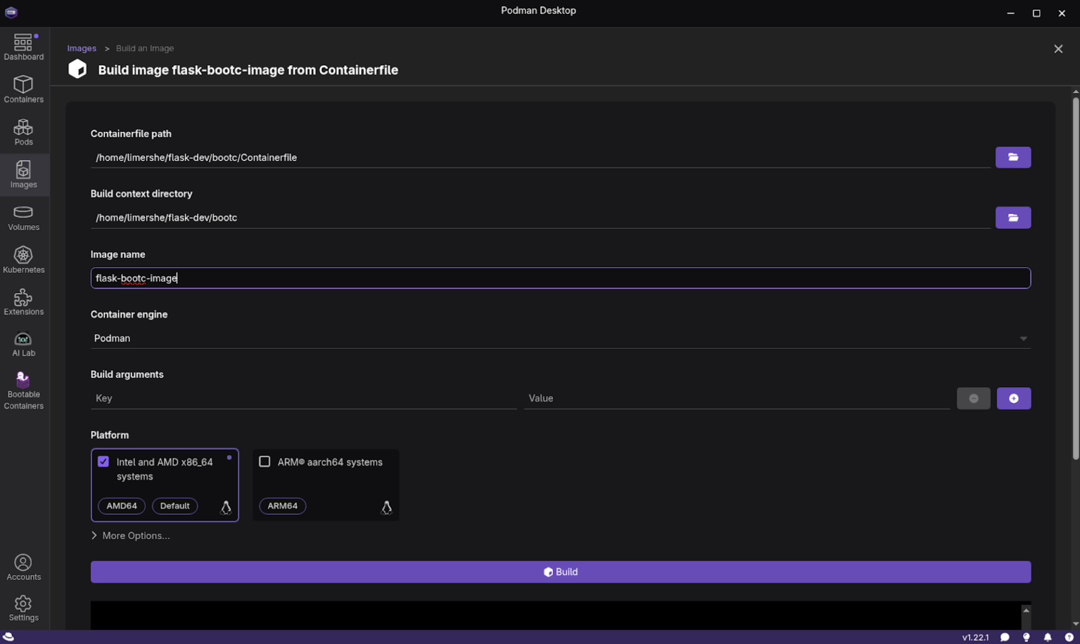Viewport: 1080px width, 644px height.
Task: Click the Images breadcrumb link
Action: [x=82, y=48]
